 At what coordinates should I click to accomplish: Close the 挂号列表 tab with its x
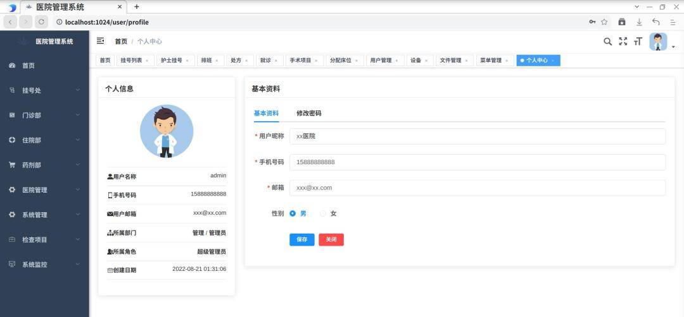click(147, 61)
